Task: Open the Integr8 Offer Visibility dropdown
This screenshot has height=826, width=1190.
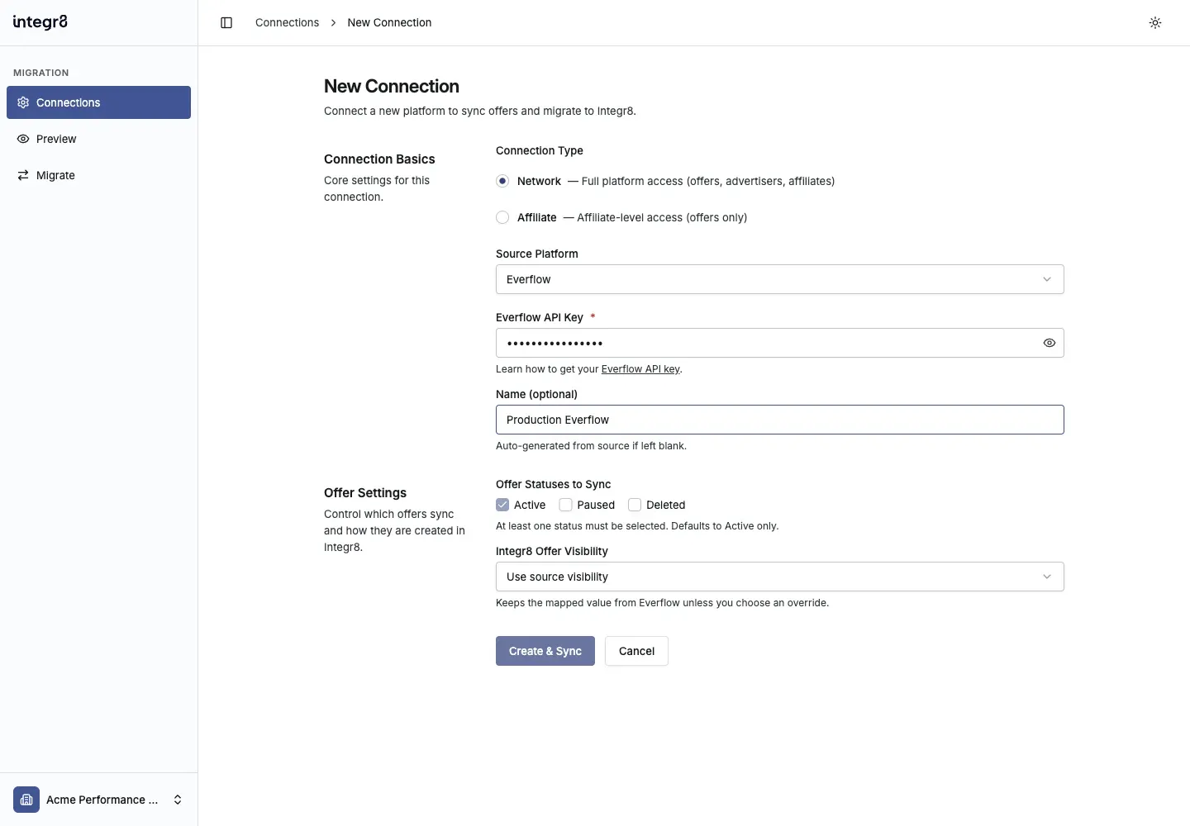Action: [x=779, y=577]
